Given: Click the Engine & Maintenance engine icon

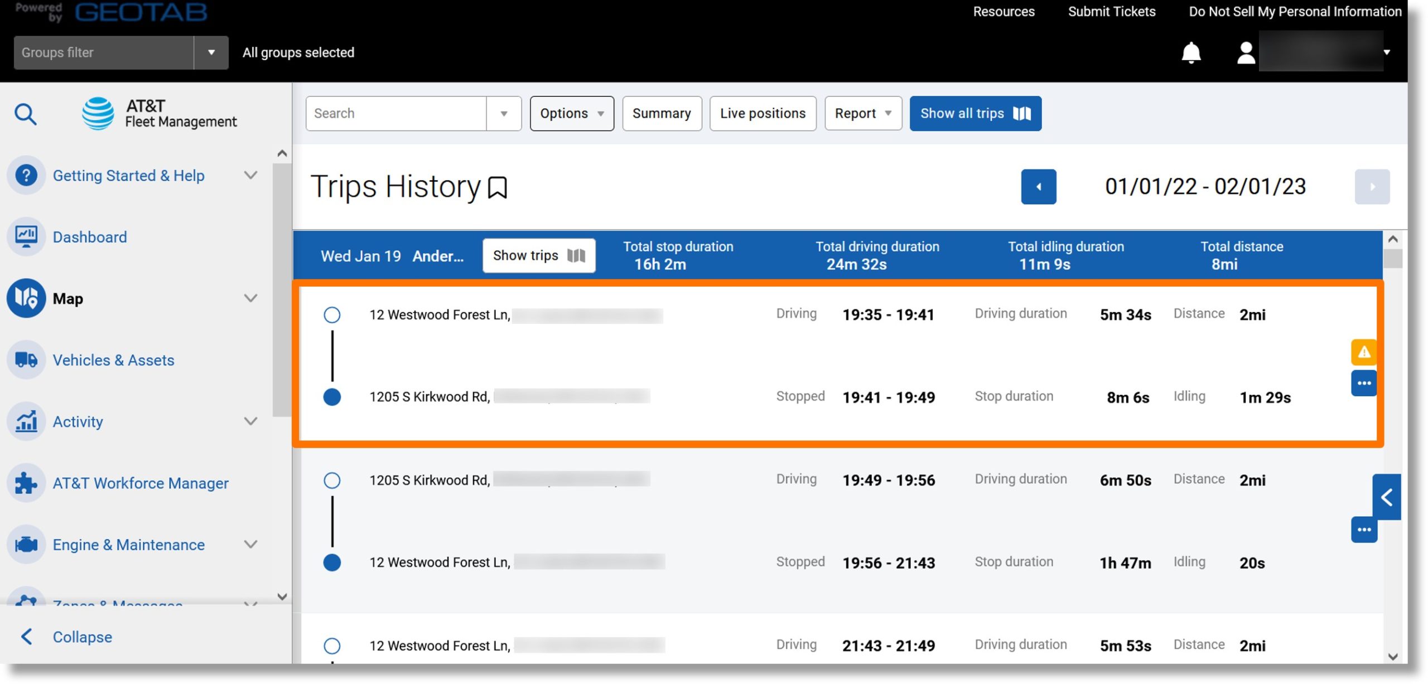Looking at the screenshot, I should pos(26,544).
